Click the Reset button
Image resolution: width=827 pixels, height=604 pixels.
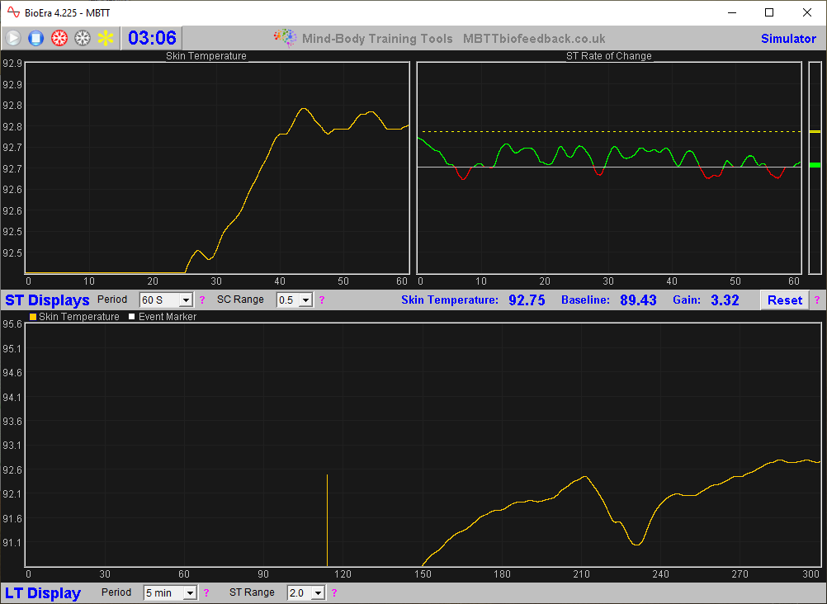(784, 300)
